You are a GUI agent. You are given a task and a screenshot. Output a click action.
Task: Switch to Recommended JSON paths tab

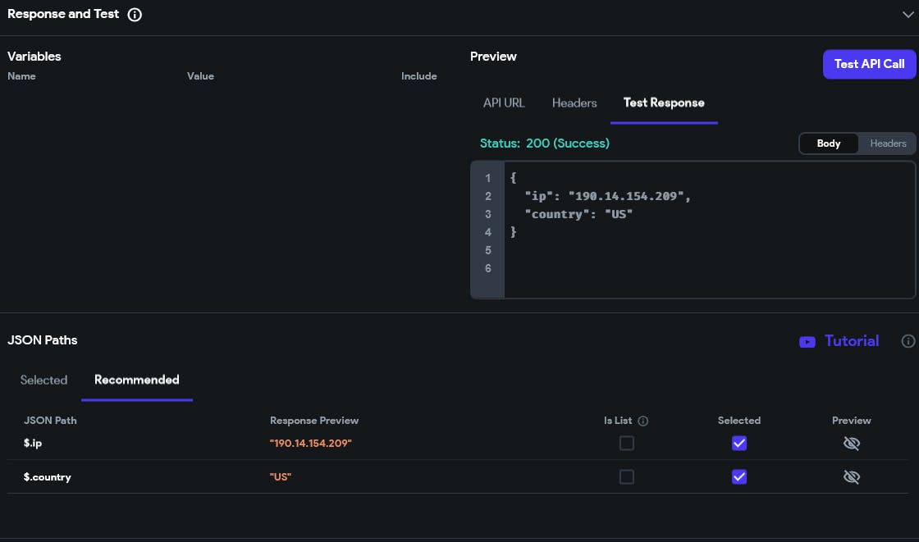click(x=136, y=380)
